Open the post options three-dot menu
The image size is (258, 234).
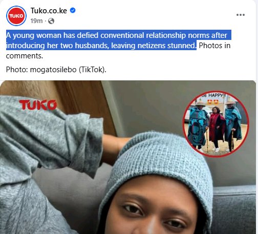[x=241, y=15]
